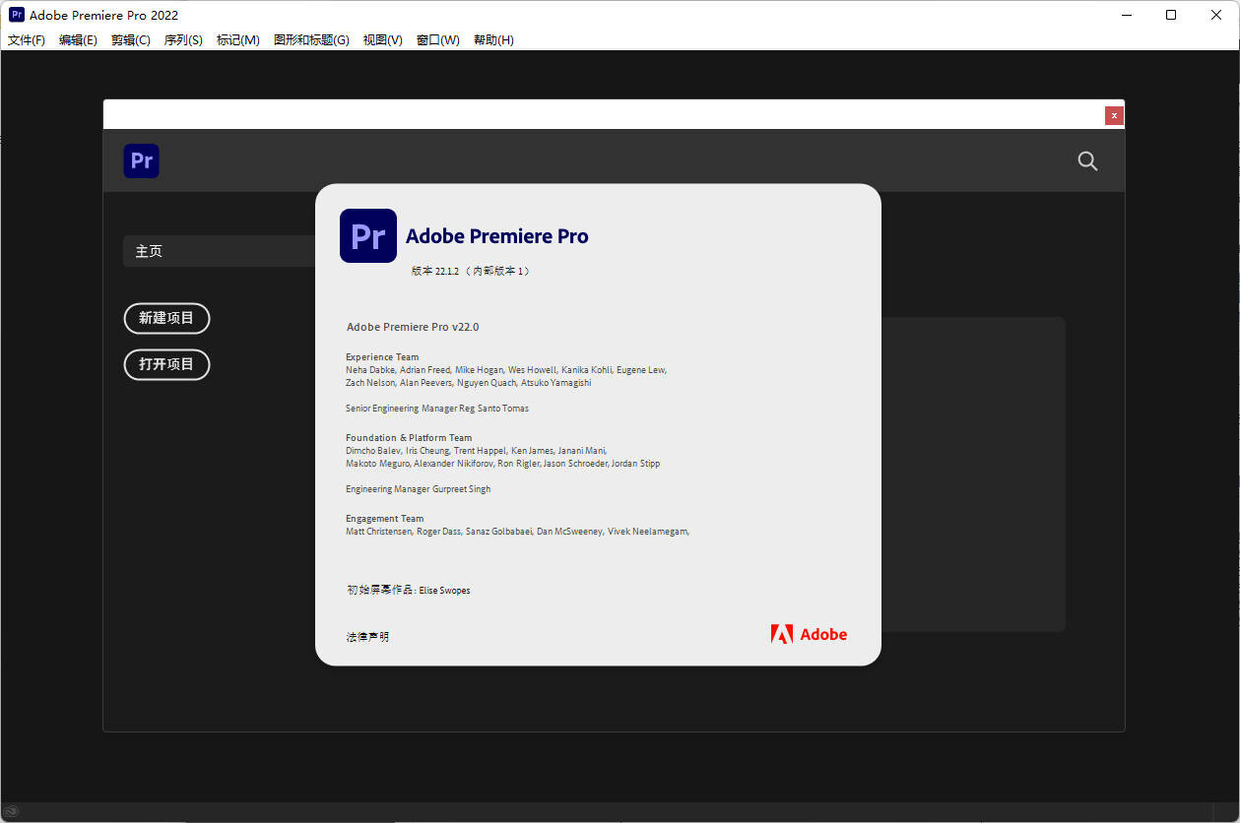Image resolution: width=1240 pixels, height=823 pixels.
Task: Open the 序列(S) menu
Action: tap(183, 40)
